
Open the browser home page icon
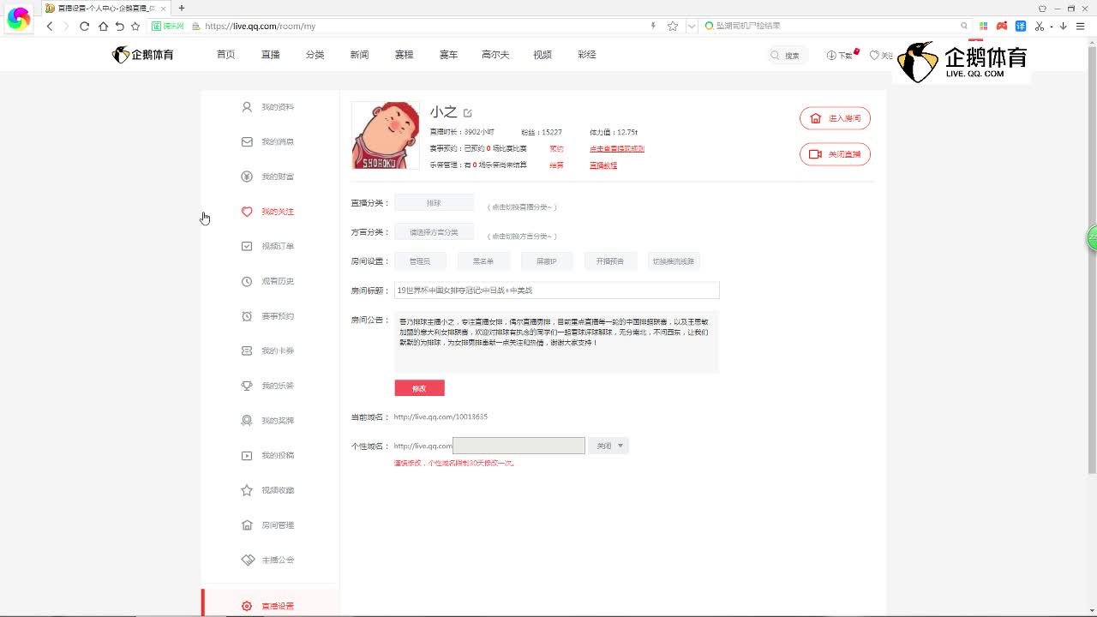(103, 27)
